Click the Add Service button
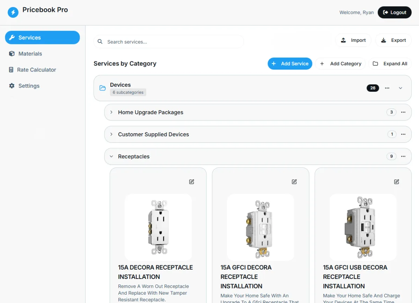 (x=290, y=64)
